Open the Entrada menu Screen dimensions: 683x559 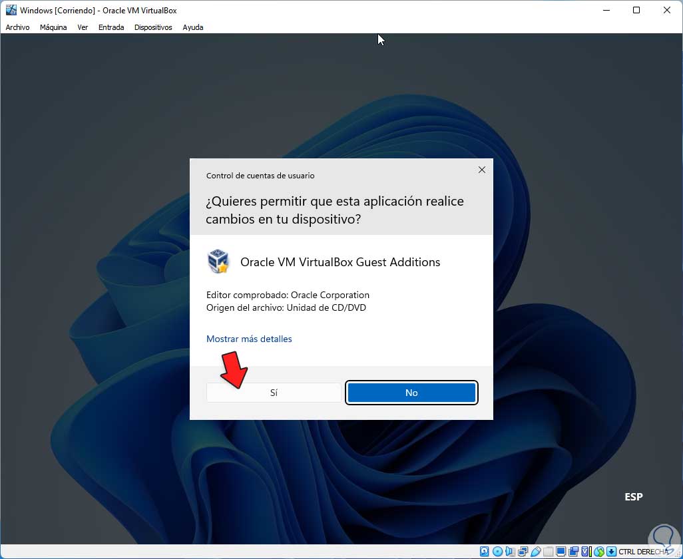coord(111,27)
